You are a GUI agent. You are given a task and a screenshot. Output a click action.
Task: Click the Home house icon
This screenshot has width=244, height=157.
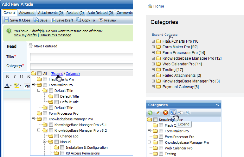coord(150,6)
